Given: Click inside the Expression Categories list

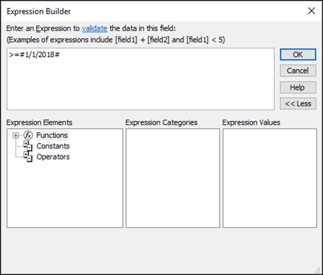Looking at the screenshot, I should click(x=173, y=178).
